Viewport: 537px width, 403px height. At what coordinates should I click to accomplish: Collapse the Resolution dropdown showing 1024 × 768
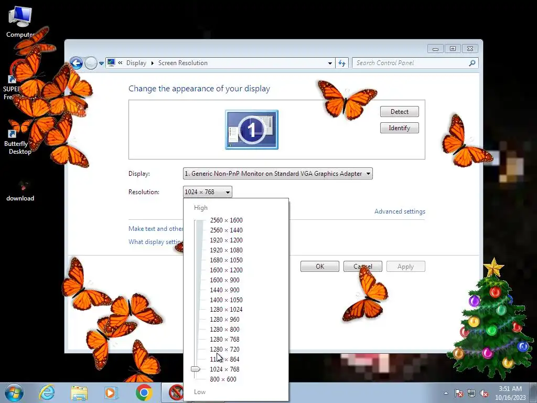[x=208, y=192]
